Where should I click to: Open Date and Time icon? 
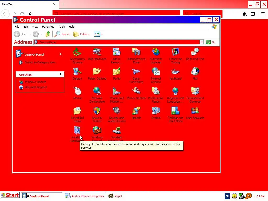coord(195,52)
